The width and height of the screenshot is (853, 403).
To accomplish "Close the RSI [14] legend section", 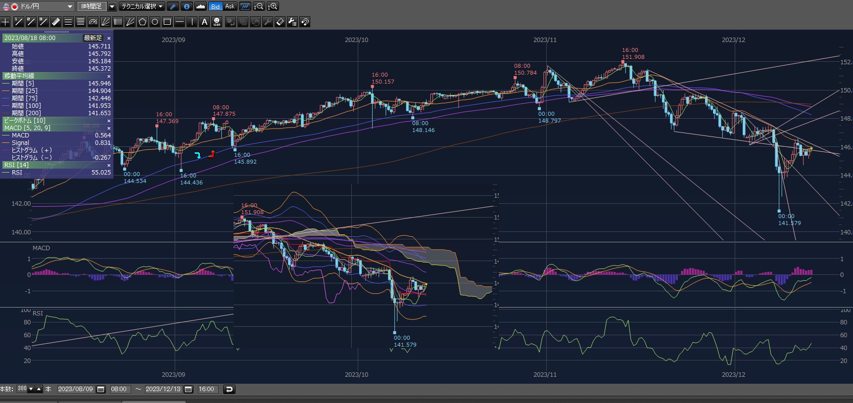I will pos(109,165).
